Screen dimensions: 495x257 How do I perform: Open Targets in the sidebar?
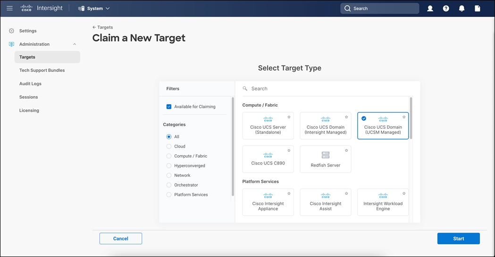click(x=47, y=57)
